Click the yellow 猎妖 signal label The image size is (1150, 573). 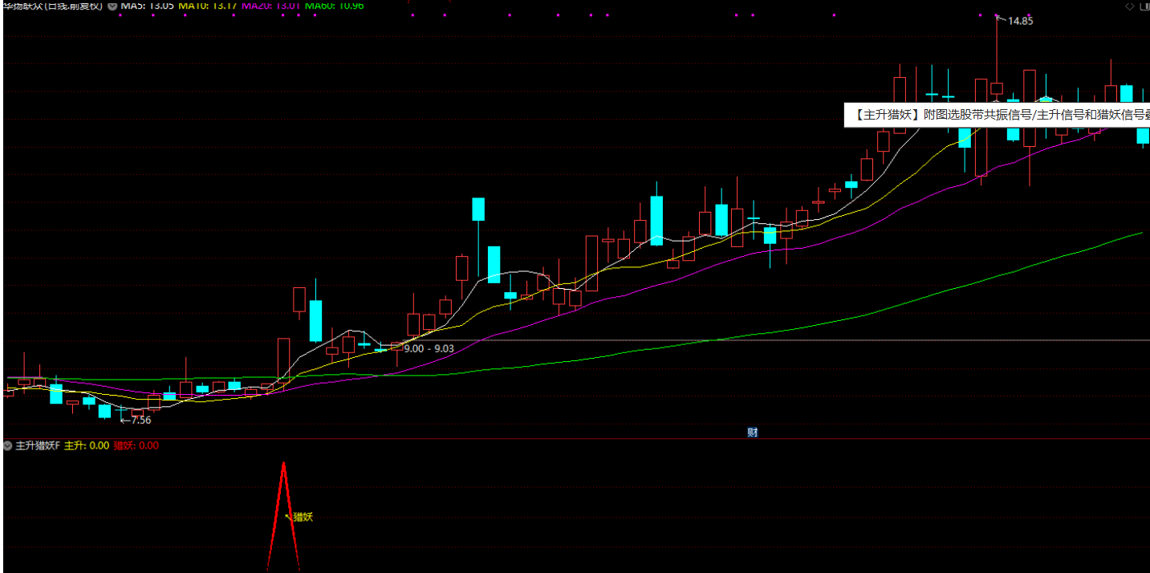click(303, 517)
